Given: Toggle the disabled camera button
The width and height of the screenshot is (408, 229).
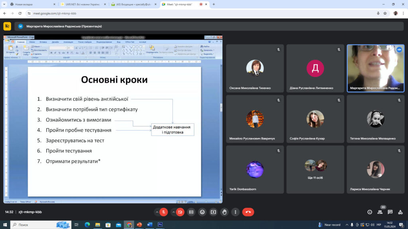Looking at the screenshot, I should click(180, 212).
